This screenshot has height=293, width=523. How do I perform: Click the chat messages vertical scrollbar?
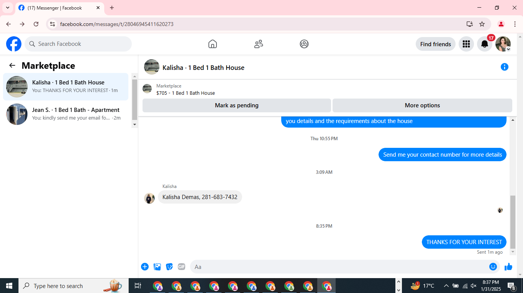513,222
